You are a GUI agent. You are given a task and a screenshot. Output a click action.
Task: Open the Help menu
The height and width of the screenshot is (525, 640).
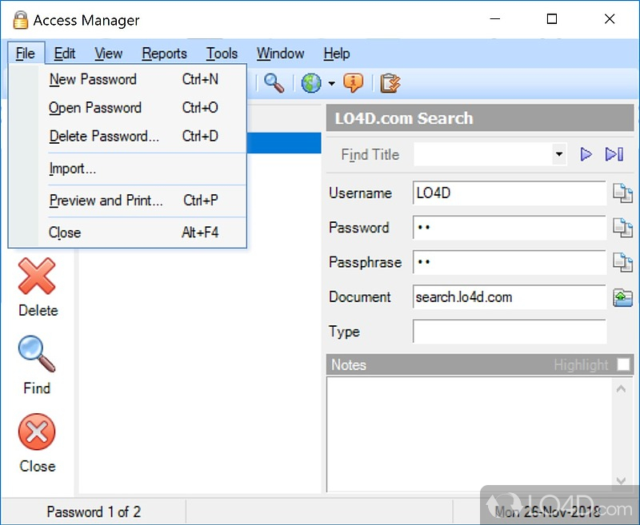point(337,53)
